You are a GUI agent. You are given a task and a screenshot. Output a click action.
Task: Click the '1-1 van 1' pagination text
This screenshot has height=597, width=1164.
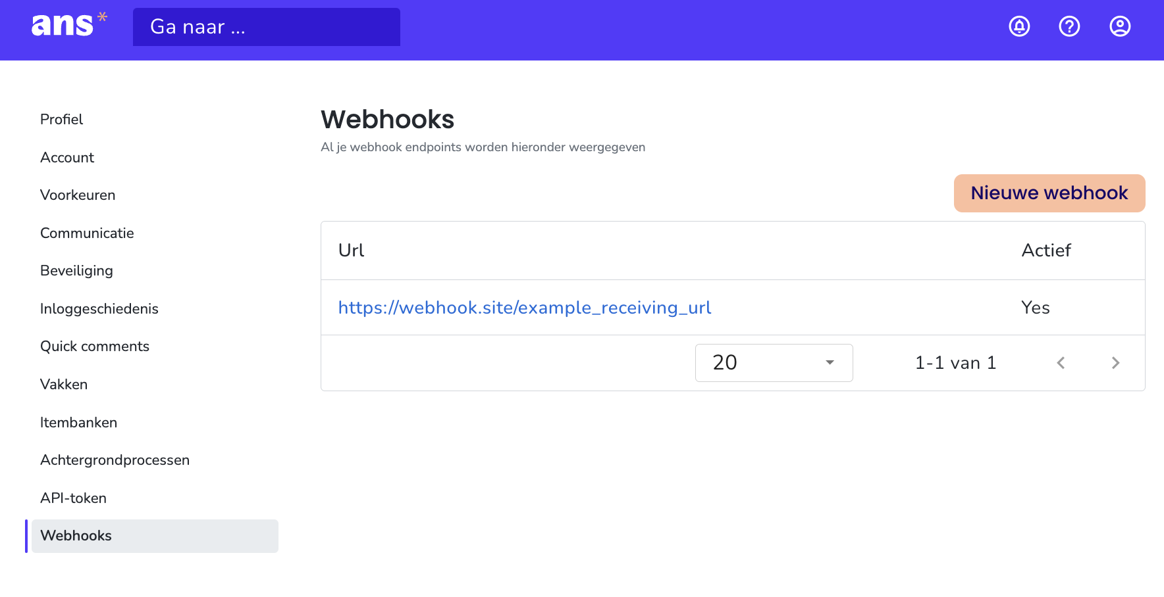(x=955, y=363)
